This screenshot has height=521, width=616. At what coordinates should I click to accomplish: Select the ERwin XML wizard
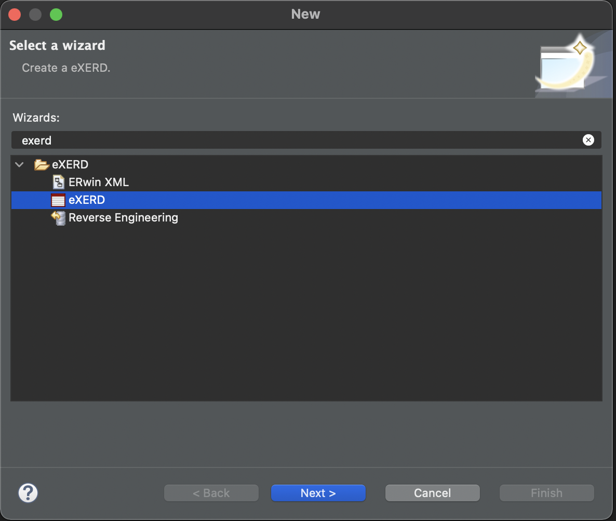tap(98, 182)
